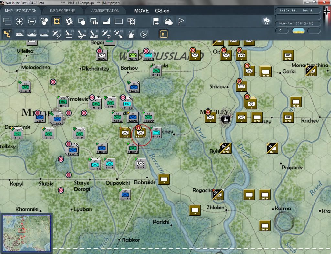Select the green unit counter labeled 7=14

click(x=117, y=117)
